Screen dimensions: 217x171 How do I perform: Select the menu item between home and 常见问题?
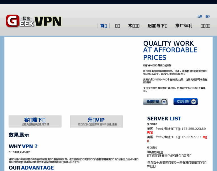[118, 26]
